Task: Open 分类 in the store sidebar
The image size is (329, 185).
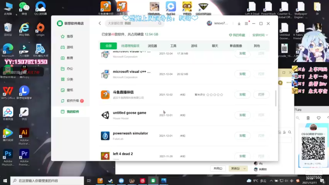Action: click(70, 79)
